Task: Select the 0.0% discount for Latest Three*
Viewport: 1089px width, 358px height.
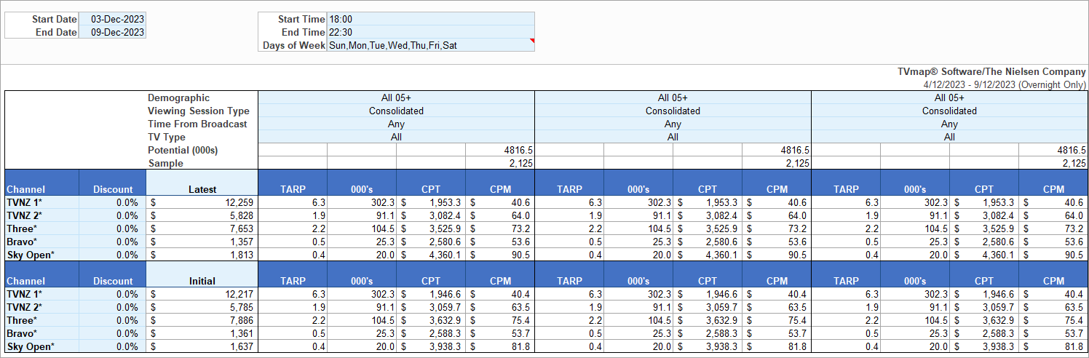Action: point(113,228)
